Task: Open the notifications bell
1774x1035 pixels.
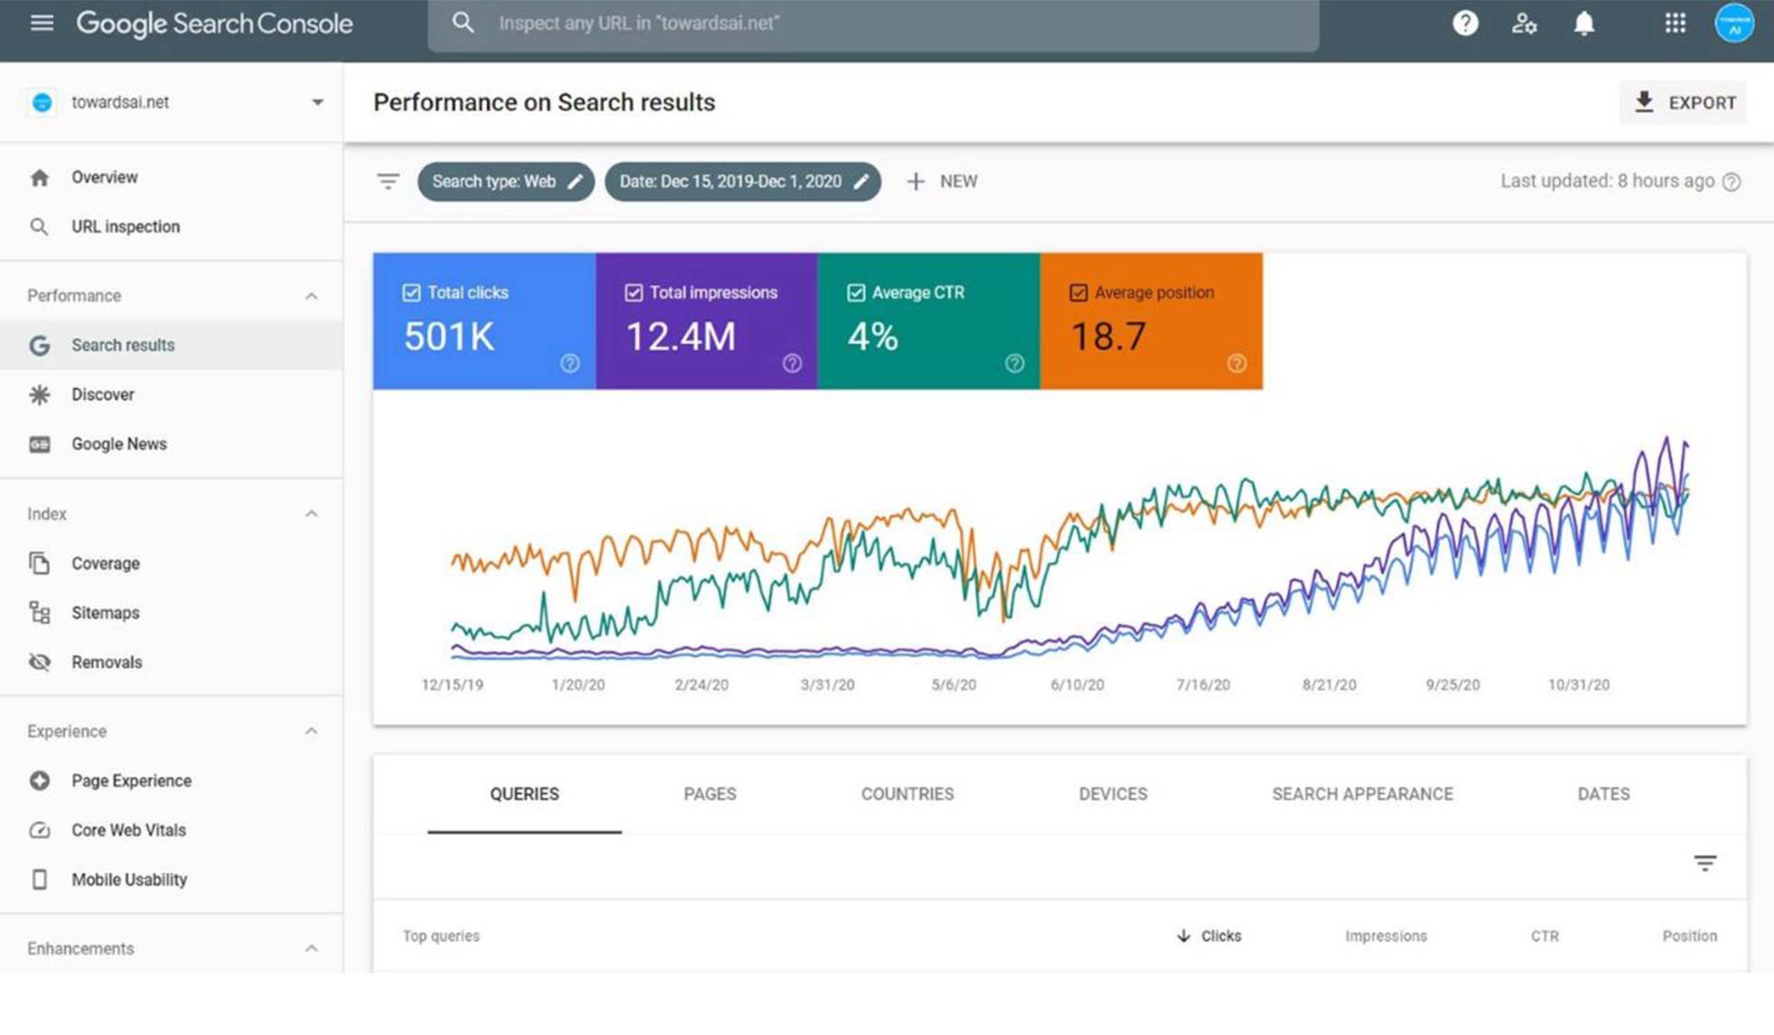Action: pyautogui.click(x=1584, y=24)
